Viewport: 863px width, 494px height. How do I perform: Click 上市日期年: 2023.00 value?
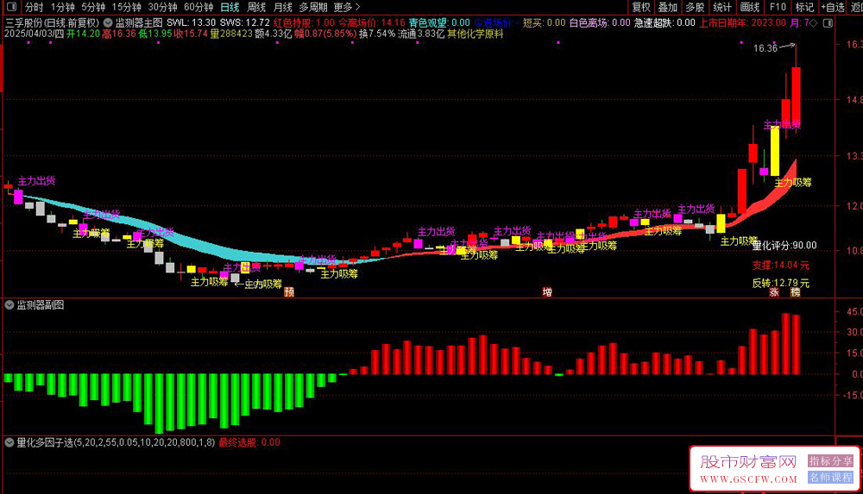click(742, 23)
